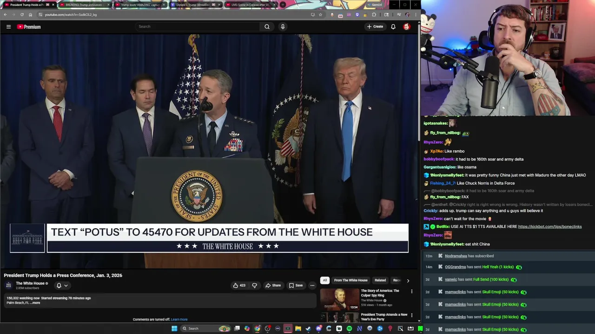Image resolution: width=595 pixels, height=334 pixels.
Task: Switch to the 'BREAKING: Trump announces' tab
Action: (84, 5)
